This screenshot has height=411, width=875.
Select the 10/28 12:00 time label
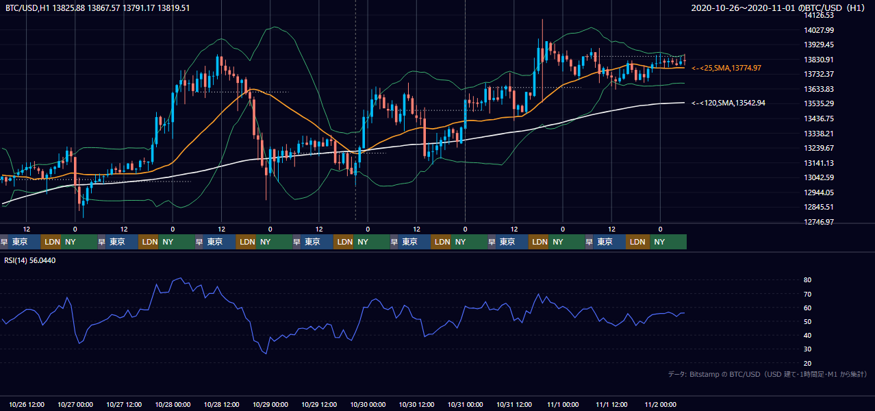221,404
